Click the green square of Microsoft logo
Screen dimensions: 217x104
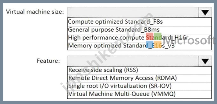158,36
